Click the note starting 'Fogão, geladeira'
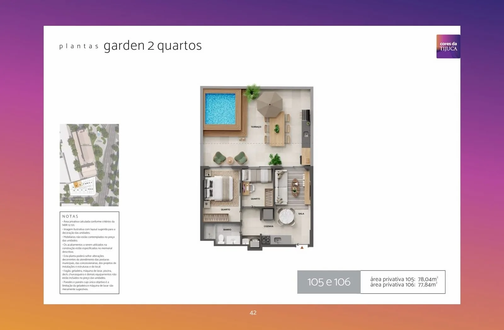This screenshot has height=330, width=504. point(89,274)
